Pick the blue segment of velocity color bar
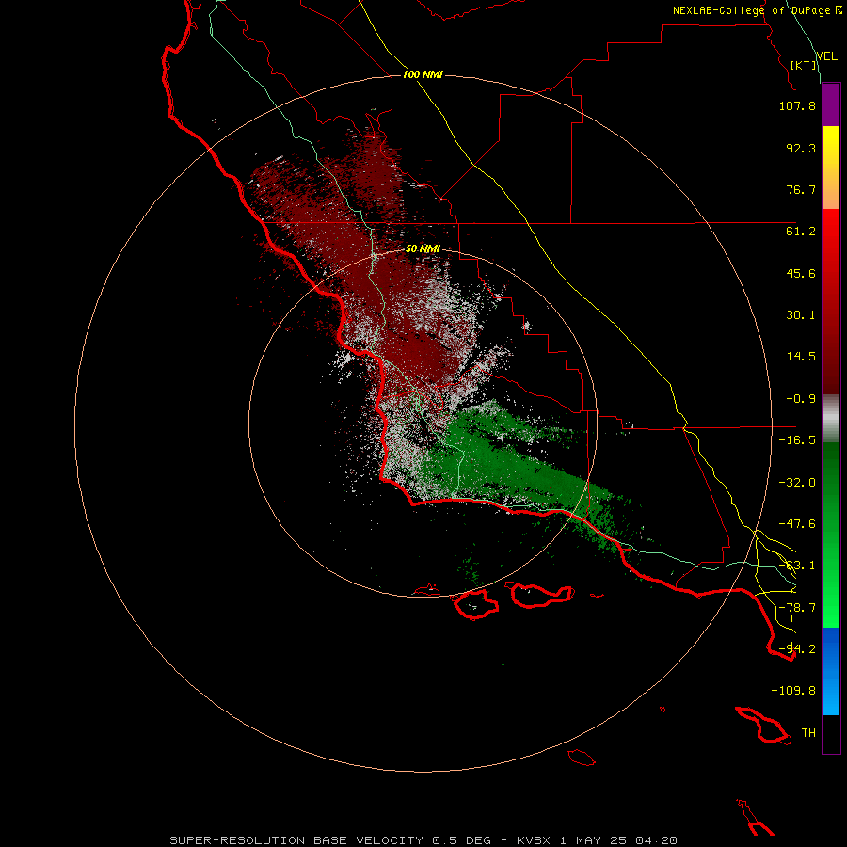The height and width of the screenshot is (847, 847). [831, 671]
